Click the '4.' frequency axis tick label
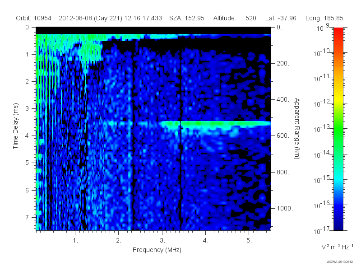Screen dimensions: 361x271 [x=206, y=241]
